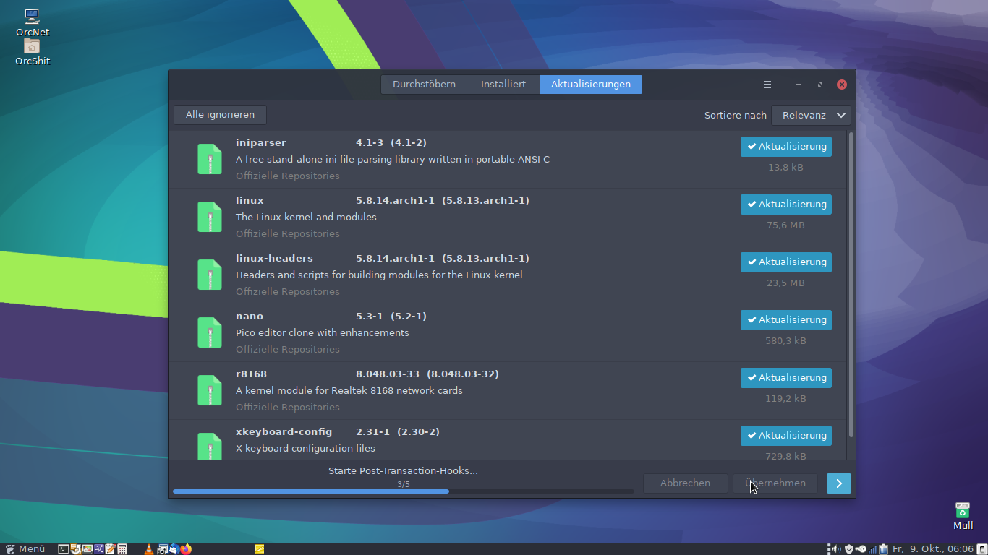Click the Alle ignorieren button

[220, 115]
